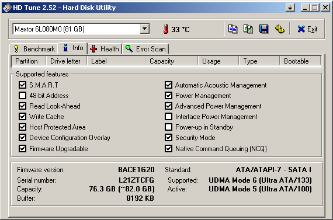The width and height of the screenshot is (333, 220).
Task: Click the thermometer temperature icon
Action: click(166, 29)
